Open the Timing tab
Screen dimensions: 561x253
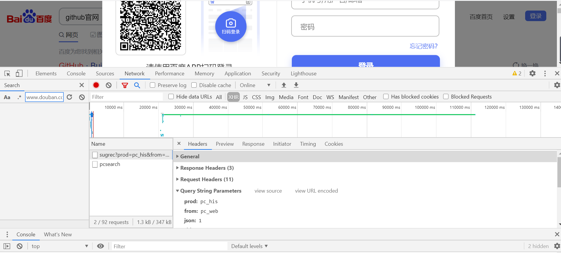pyautogui.click(x=308, y=144)
